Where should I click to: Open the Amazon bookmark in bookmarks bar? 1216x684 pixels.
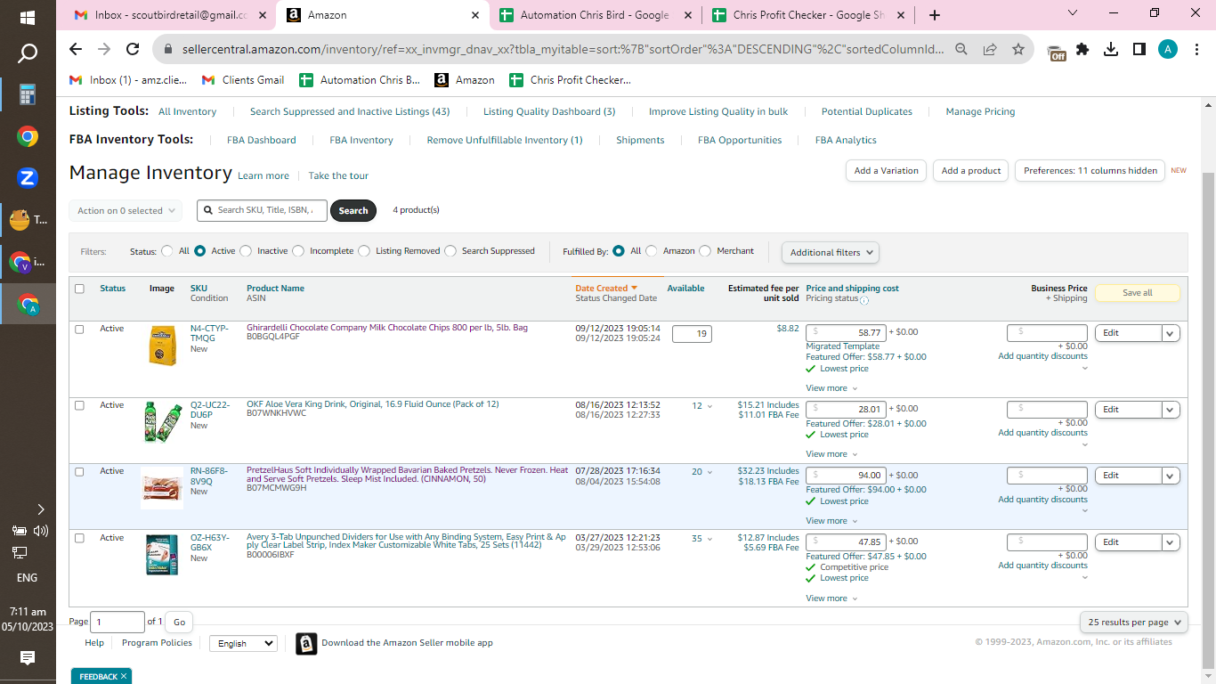(465, 80)
